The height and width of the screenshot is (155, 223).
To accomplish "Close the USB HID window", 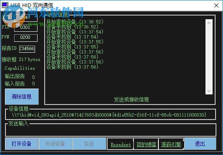I will 216,5.
